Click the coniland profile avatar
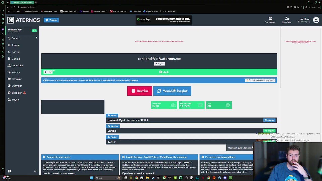The image size is (322, 181). tap(316, 20)
